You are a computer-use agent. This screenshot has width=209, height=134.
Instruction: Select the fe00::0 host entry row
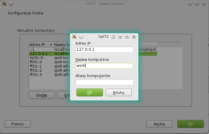click(x=41, y=58)
